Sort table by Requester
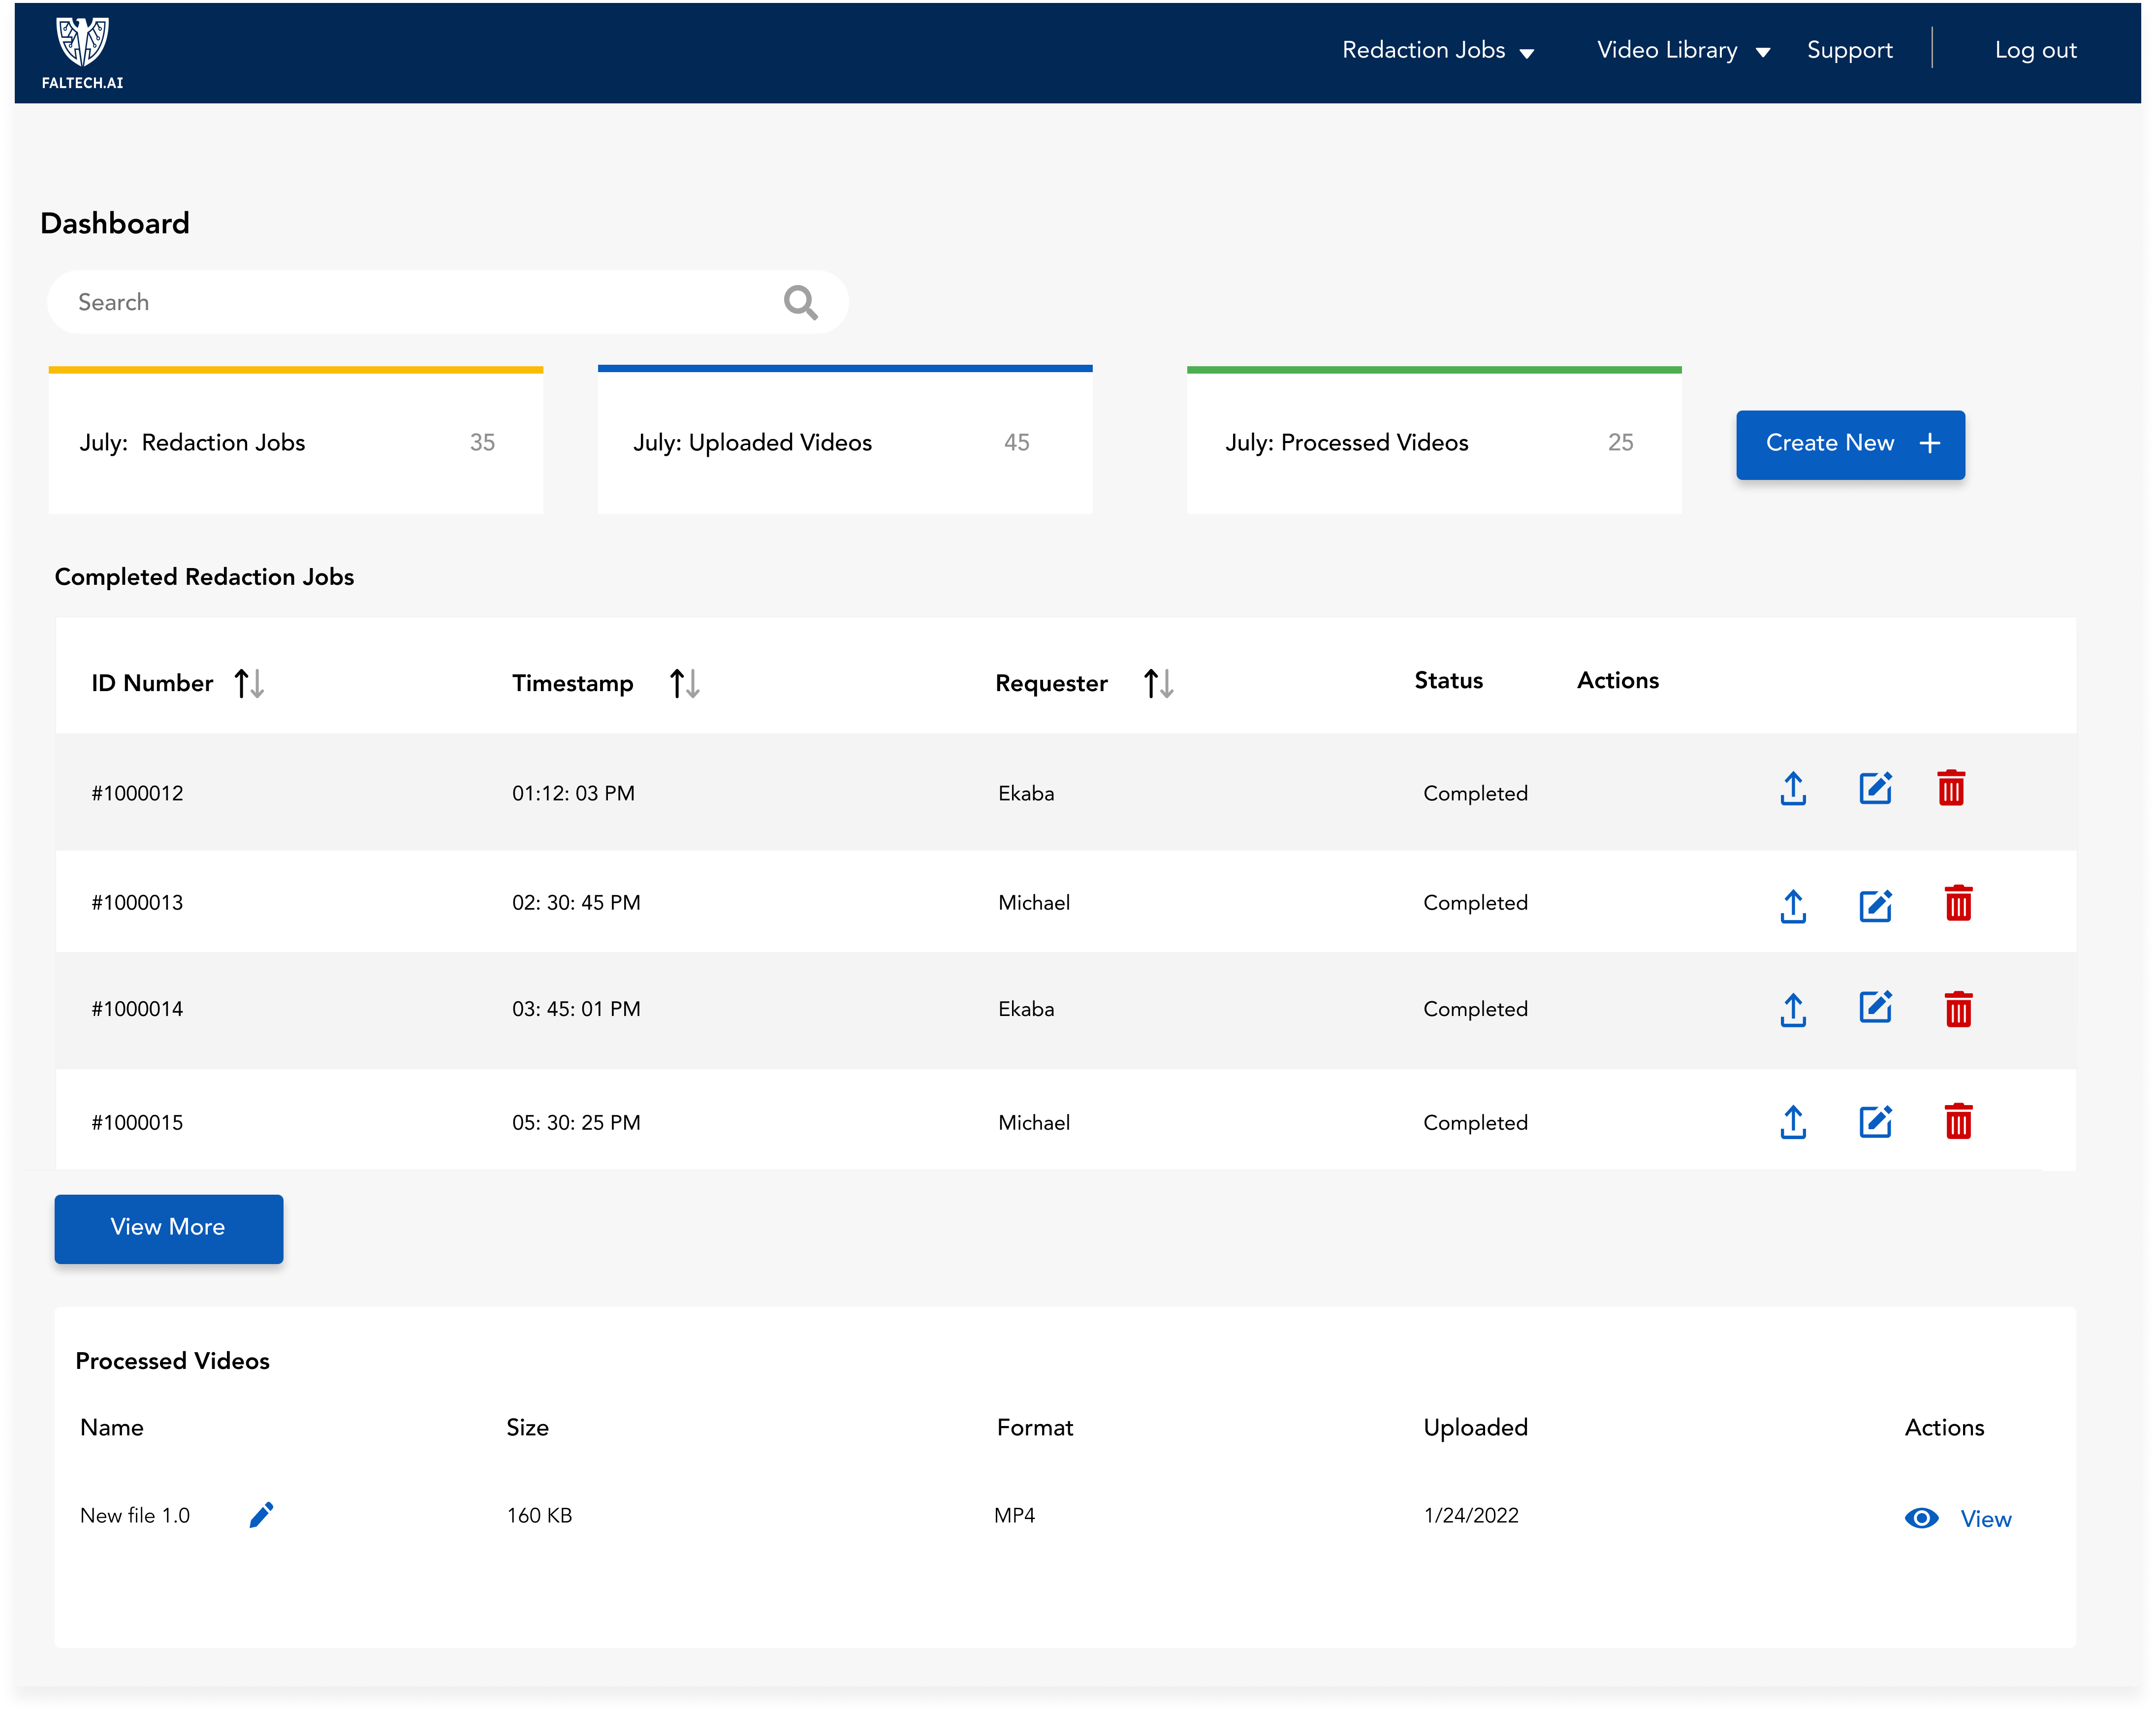 pos(1158,683)
